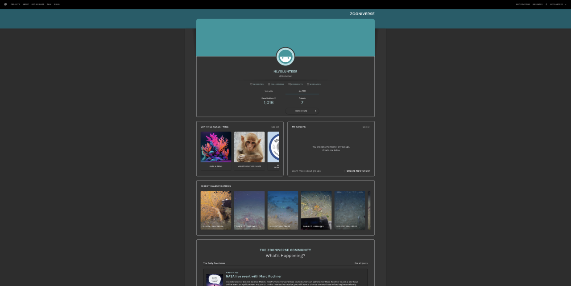Switch to the This Week stats tab
The width and height of the screenshot is (571, 286).
tap(269, 91)
